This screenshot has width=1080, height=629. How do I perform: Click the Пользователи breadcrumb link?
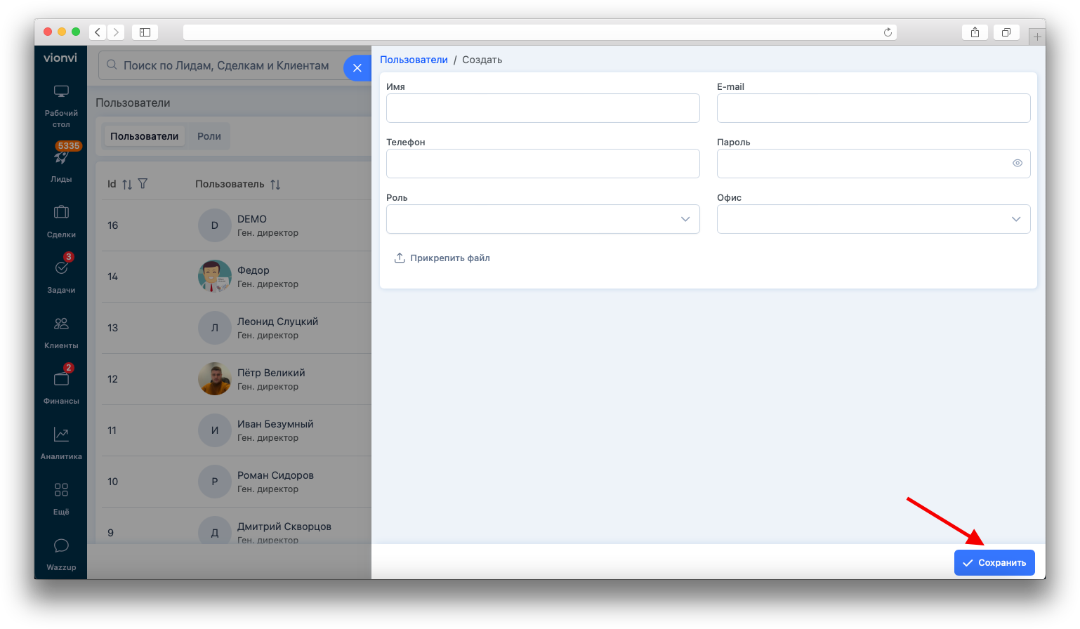pos(414,60)
